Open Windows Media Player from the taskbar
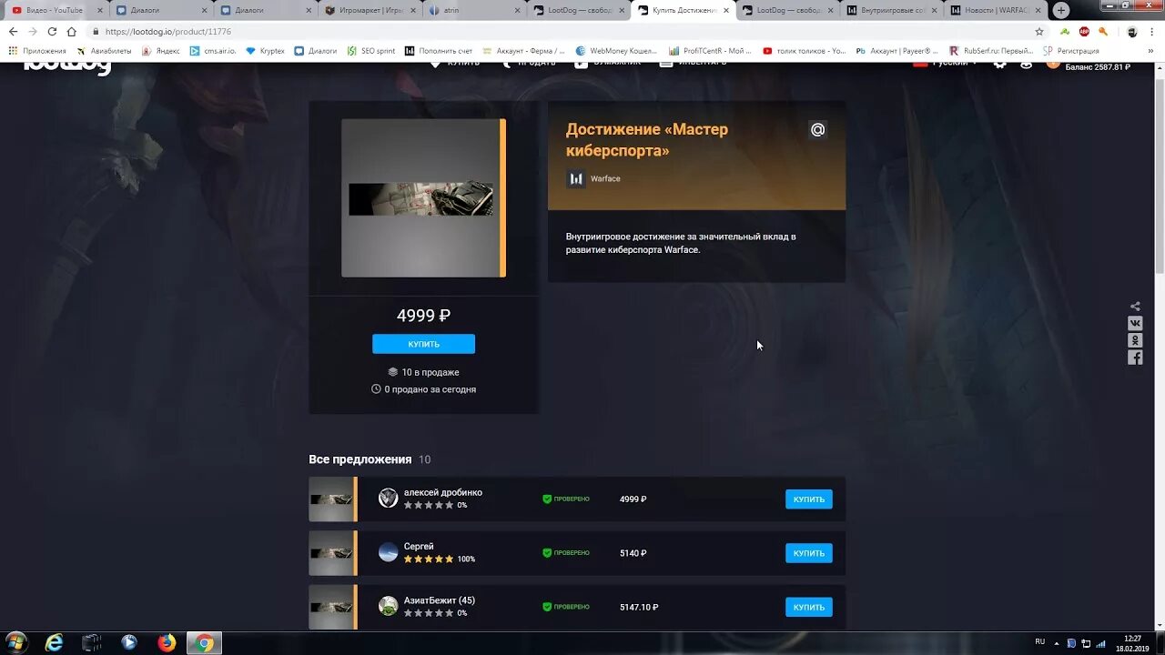 click(x=129, y=642)
